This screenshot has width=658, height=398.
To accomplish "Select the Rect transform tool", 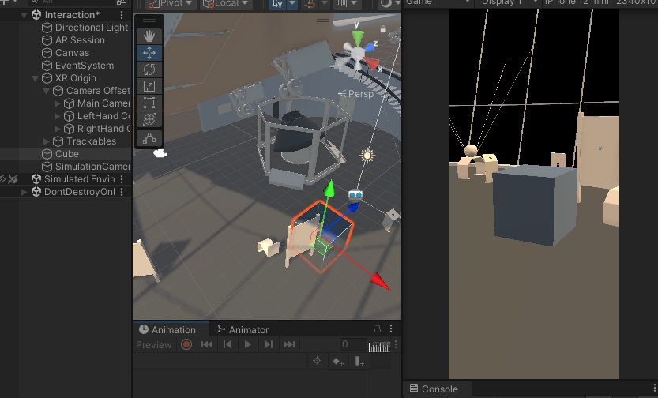I will click(149, 103).
